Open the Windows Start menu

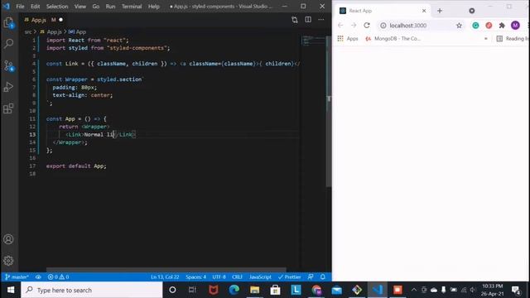point(11,290)
